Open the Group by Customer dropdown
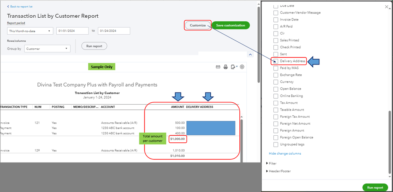393x192 pixels. pyautogui.click(x=47, y=48)
